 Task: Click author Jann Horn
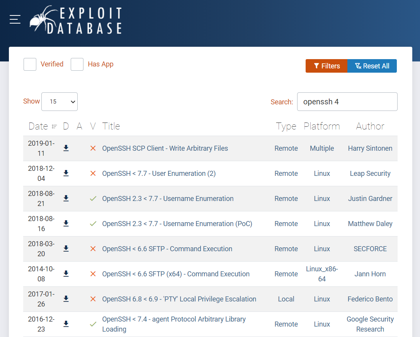coord(370,274)
